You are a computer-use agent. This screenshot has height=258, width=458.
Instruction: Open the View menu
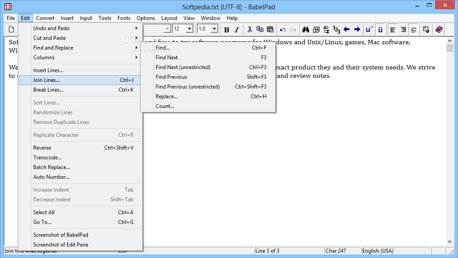pyautogui.click(x=189, y=18)
